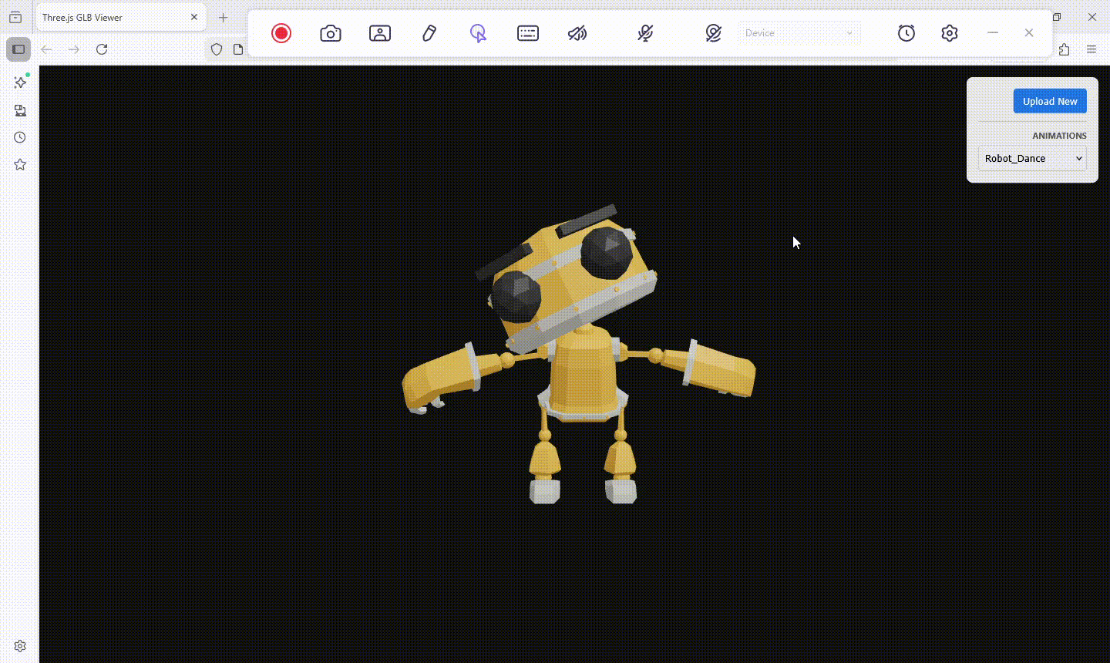
Task: Open sidebar settings gear at bottom
Action: tap(20, 646)
